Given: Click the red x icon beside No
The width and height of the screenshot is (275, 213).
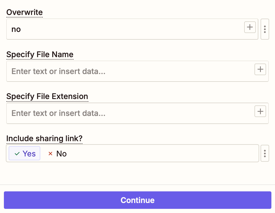Looking at the screenshot, I should point(50,154).
